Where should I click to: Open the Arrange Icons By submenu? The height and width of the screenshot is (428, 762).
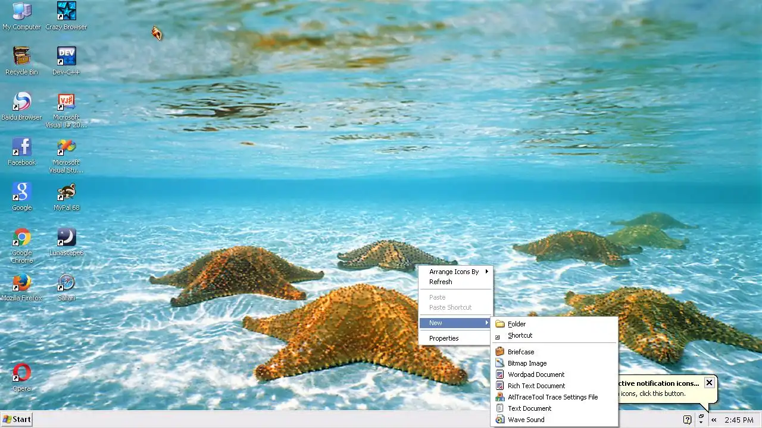click(455, 272)
